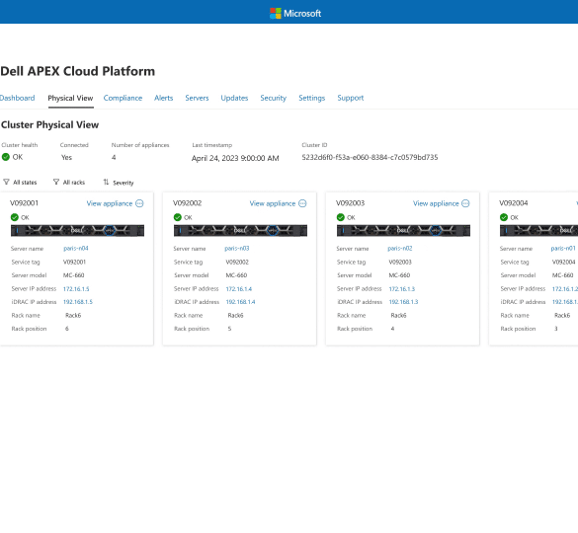Sort appliances by Severity

click(x=119, y=183)
